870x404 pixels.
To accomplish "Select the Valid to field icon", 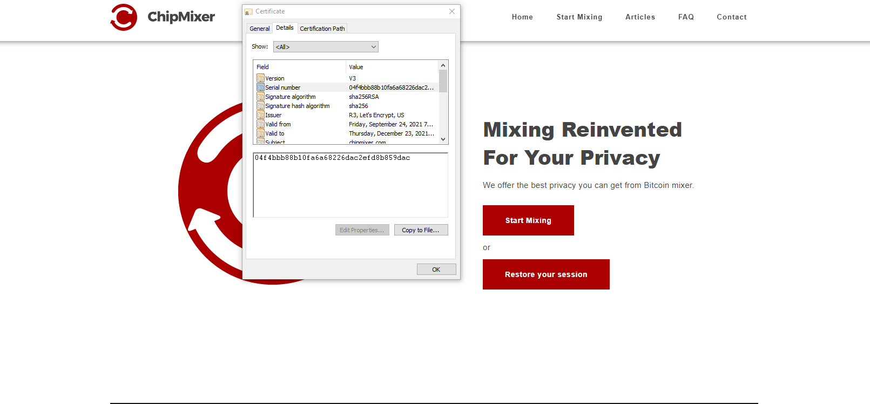I will (x=260, y=133).
